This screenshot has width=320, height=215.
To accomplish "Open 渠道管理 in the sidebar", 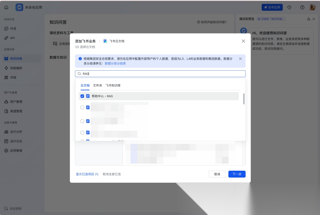I will click(22, 111).
